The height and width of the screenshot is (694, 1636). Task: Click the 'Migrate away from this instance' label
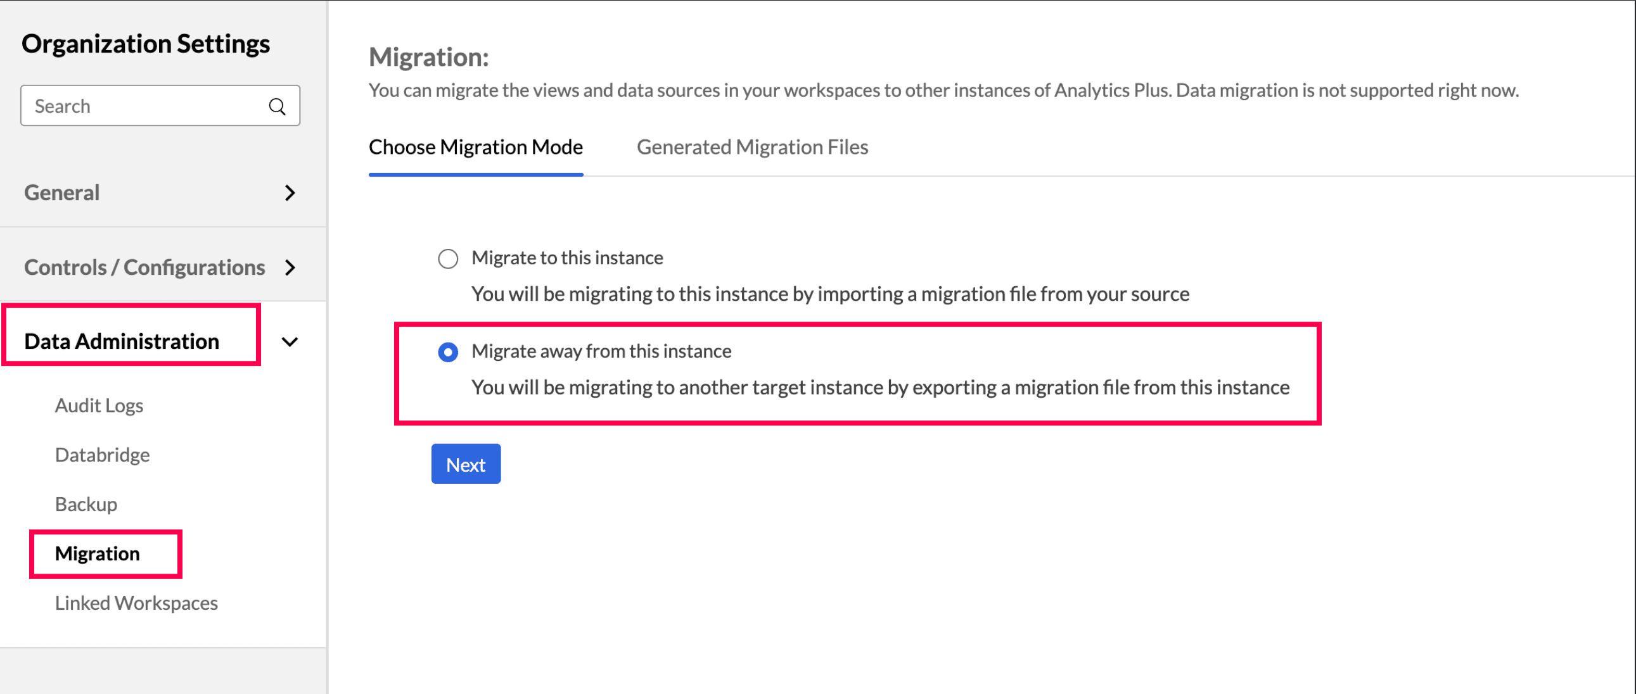pos(601,351)
